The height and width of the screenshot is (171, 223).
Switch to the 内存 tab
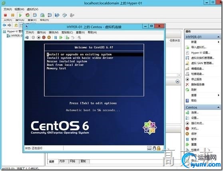coord(62,161)
